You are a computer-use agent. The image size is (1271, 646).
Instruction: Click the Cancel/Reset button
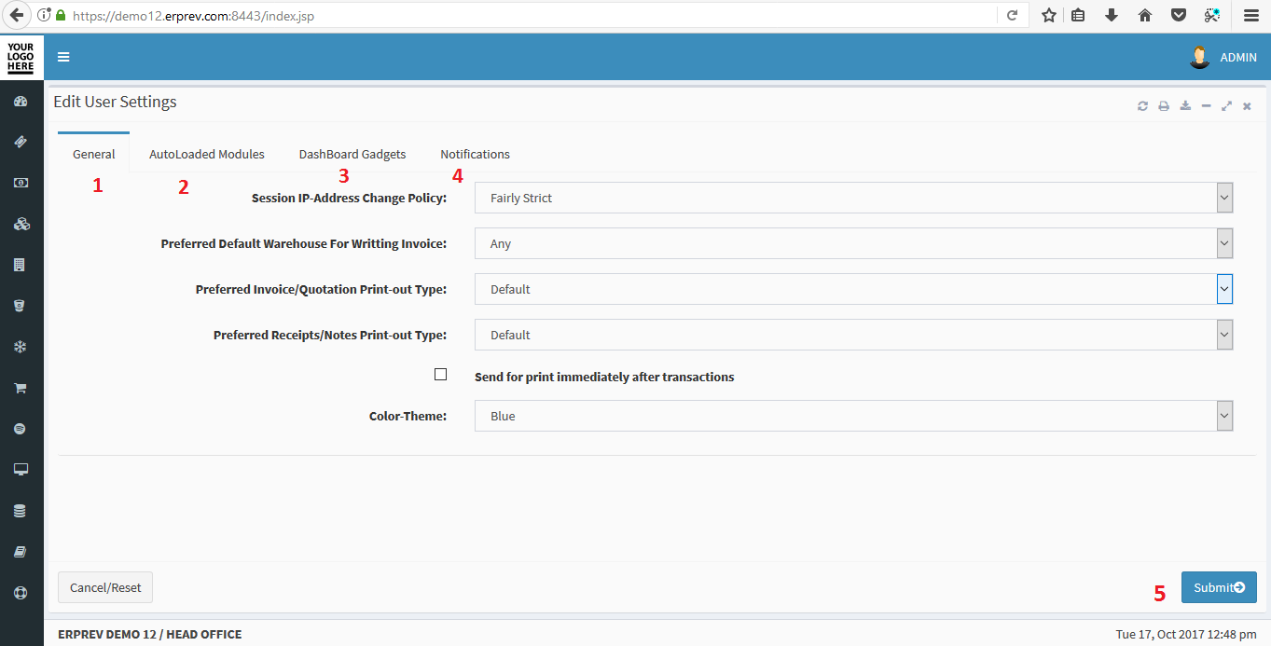pos(105,587)
